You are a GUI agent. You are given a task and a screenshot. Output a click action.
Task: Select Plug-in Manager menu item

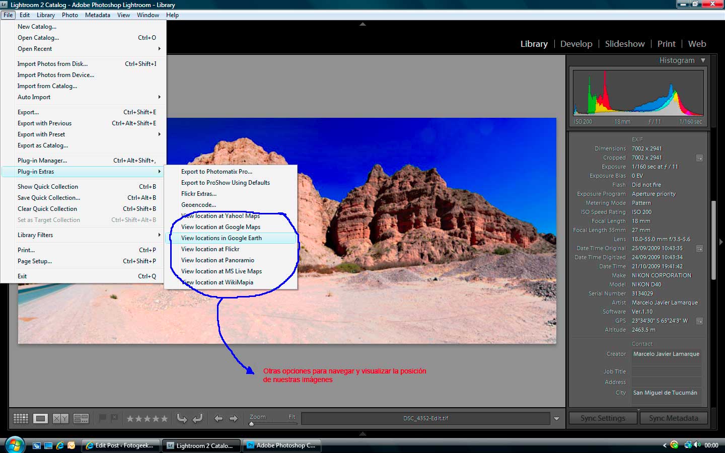pyautogui.click(x=84, y=161)
